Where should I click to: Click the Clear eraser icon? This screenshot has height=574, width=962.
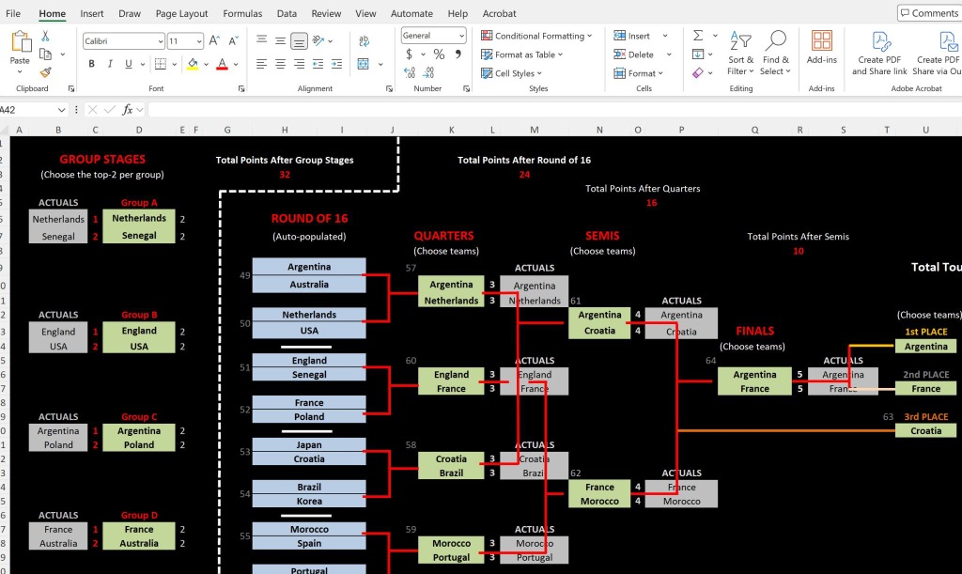(698, 72)
